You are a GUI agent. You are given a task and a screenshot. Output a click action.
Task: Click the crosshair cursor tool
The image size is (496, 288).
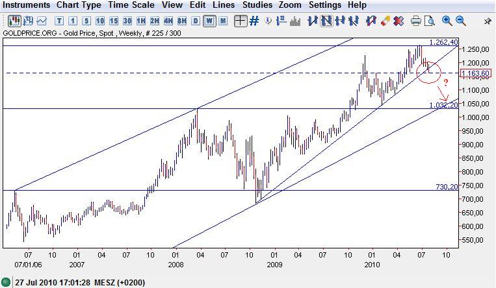click(241, 21)
